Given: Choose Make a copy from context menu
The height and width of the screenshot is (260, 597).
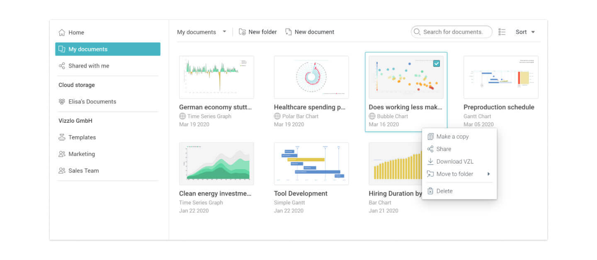Looking at the screenshot, I should point(452,137).
